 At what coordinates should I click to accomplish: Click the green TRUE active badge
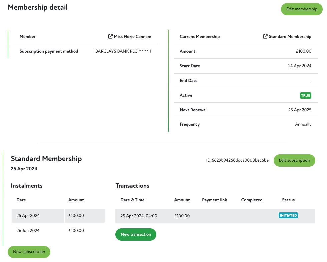(305, 95)
